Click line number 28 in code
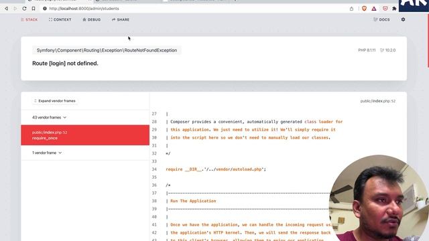The image size is (429, 241). [x=154, y=122]
